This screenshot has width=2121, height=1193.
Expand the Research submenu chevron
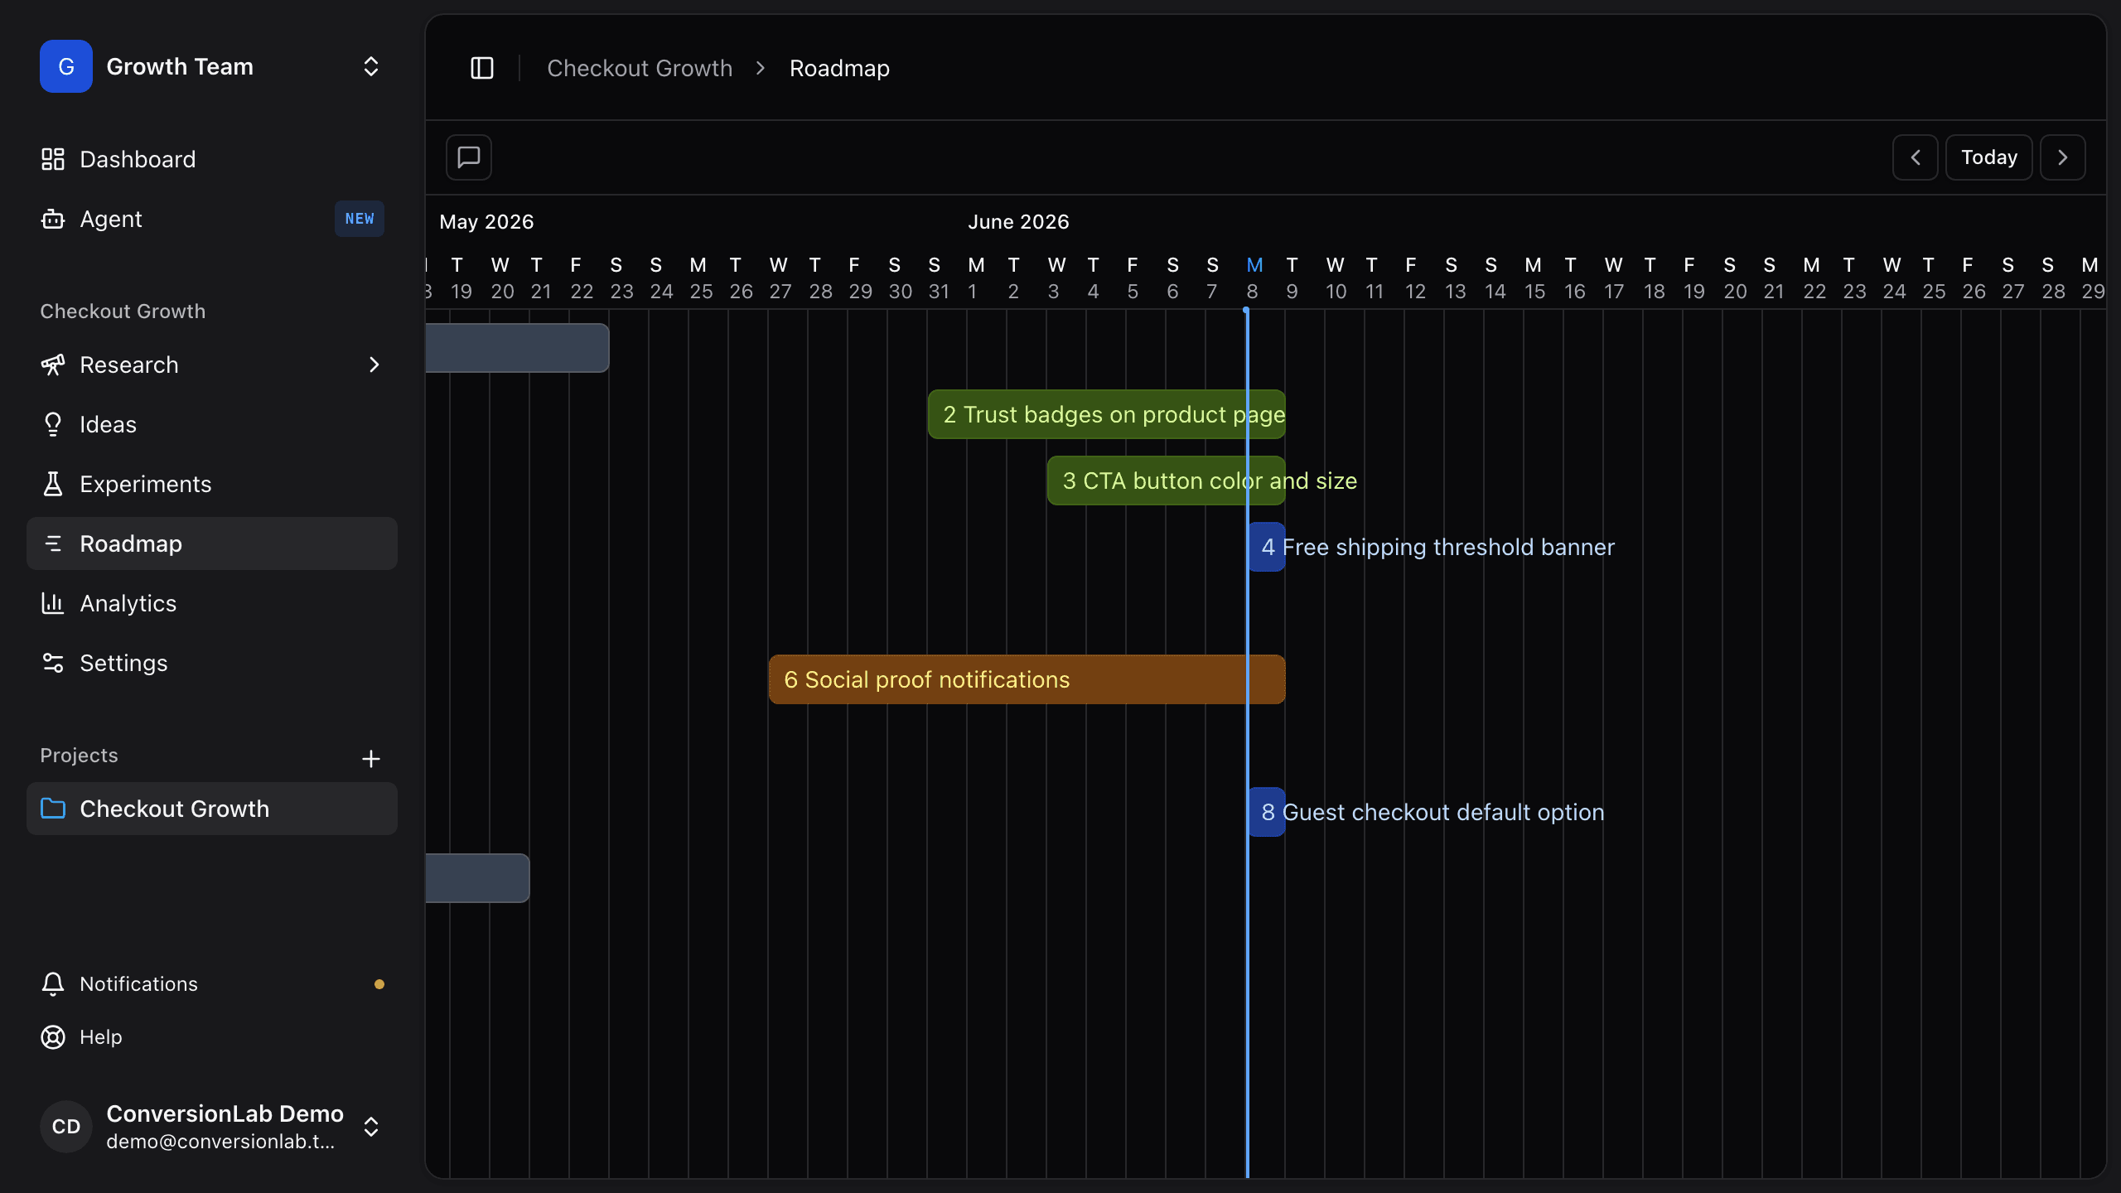coord(374,365)
